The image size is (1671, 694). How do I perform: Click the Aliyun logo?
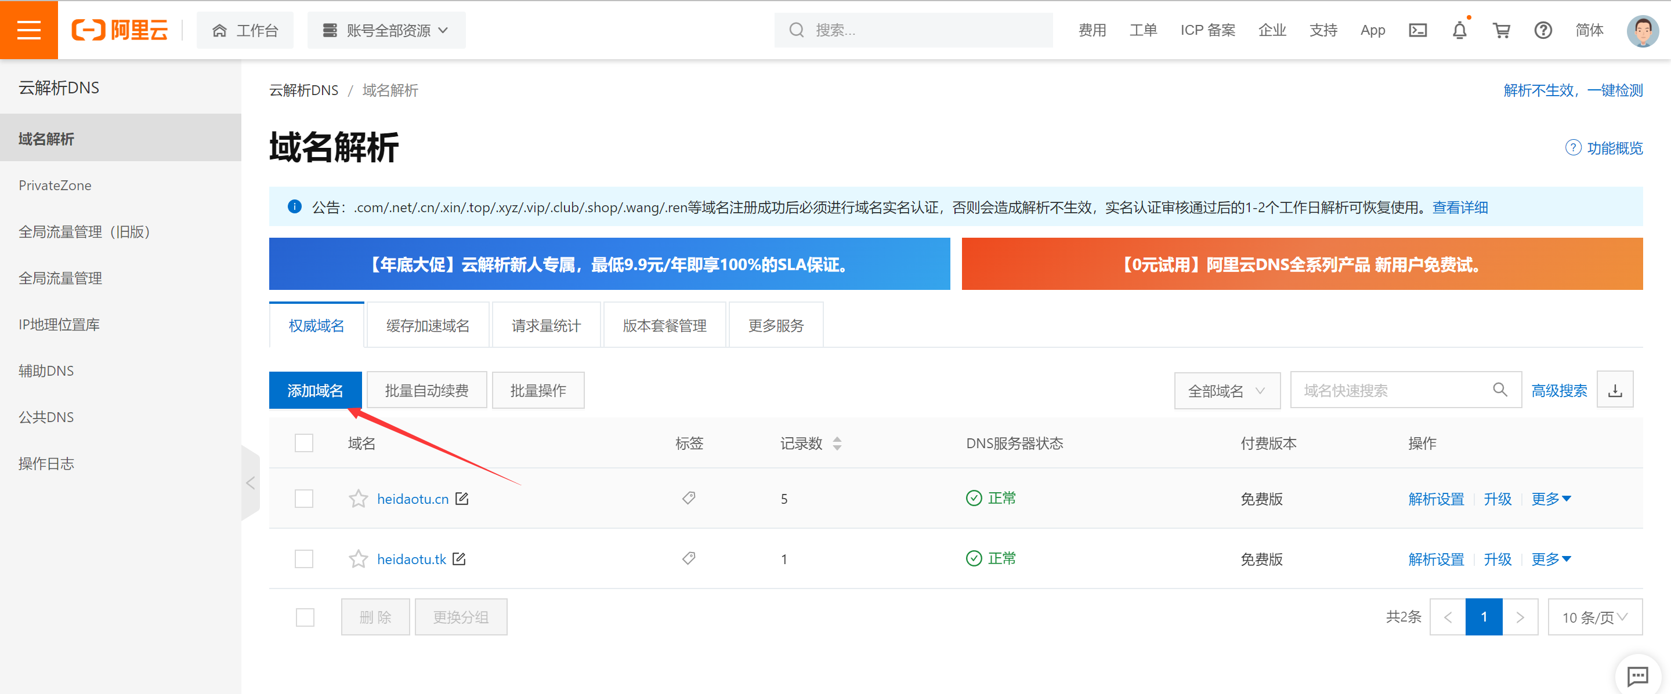[120, 30]
